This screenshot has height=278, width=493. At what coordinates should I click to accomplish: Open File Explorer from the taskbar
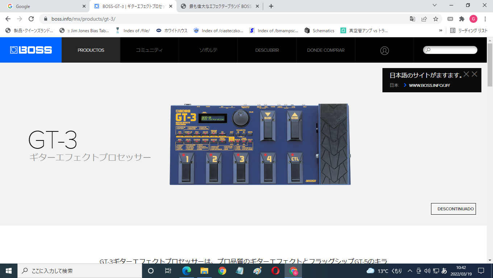(x=204, y=271)
